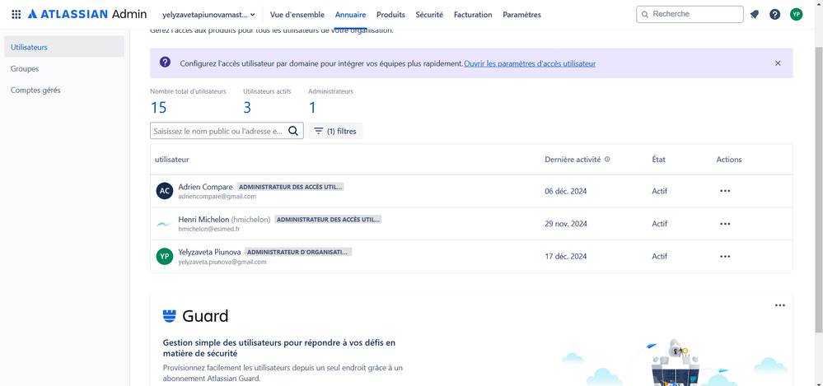This screenshot has height=386, width=823.
Task: Open actions menu for Adrien Compare
Action: (725, 191)
